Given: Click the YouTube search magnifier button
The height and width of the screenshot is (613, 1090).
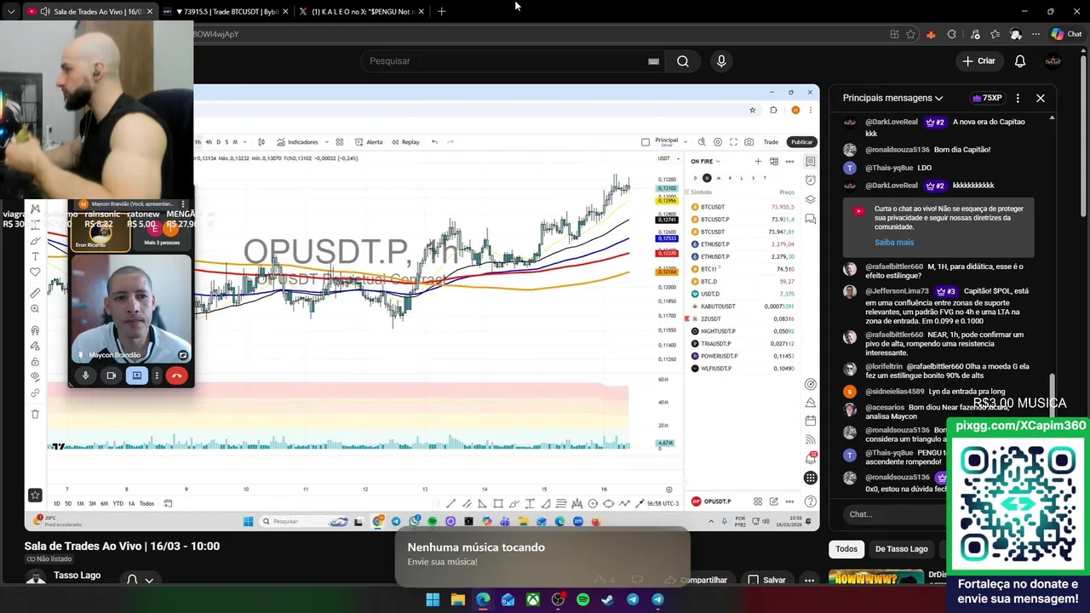Looking at the screenshot, I should [x=683, y=61].
